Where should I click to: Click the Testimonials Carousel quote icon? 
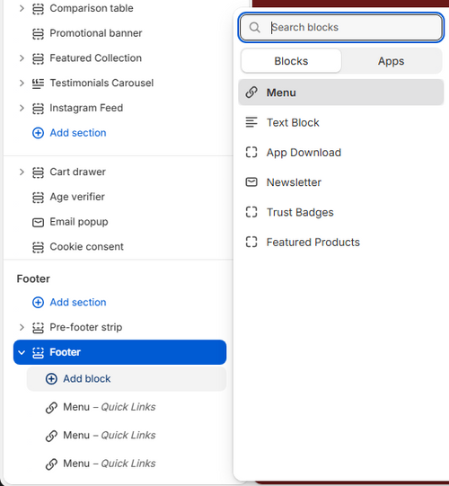point(38,83)
